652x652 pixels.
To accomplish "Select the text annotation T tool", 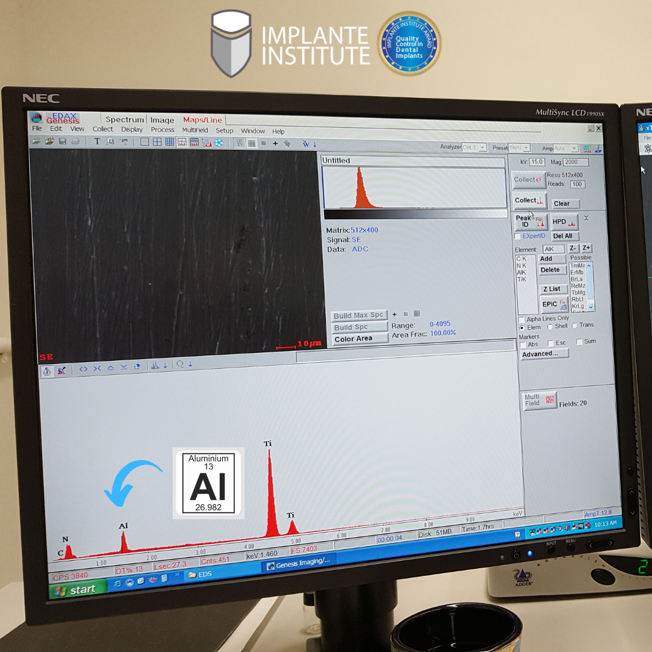I will click(x=97, y=142).
